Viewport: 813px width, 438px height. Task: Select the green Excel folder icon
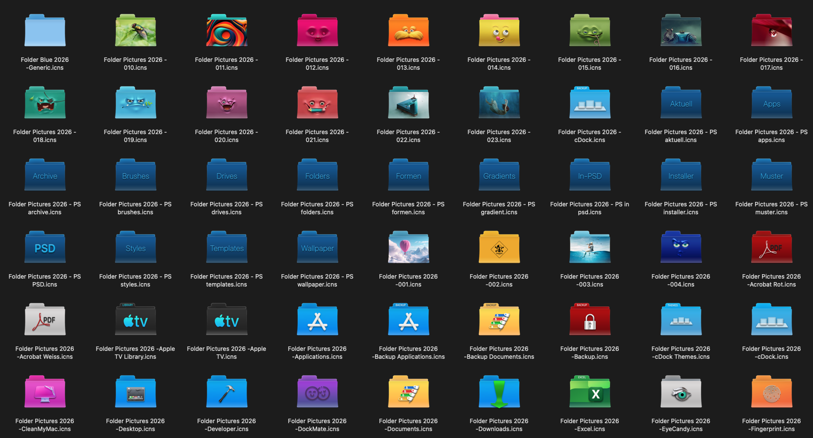click(590, 392)
